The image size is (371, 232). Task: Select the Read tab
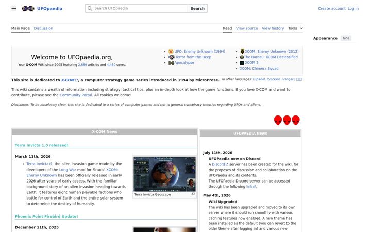coord(227,28)
